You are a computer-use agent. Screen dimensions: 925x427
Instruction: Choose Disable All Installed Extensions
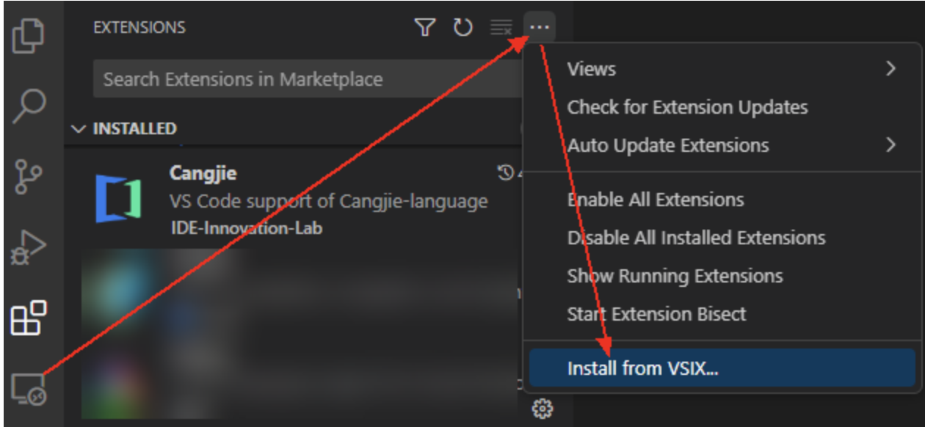click(722, 238)
